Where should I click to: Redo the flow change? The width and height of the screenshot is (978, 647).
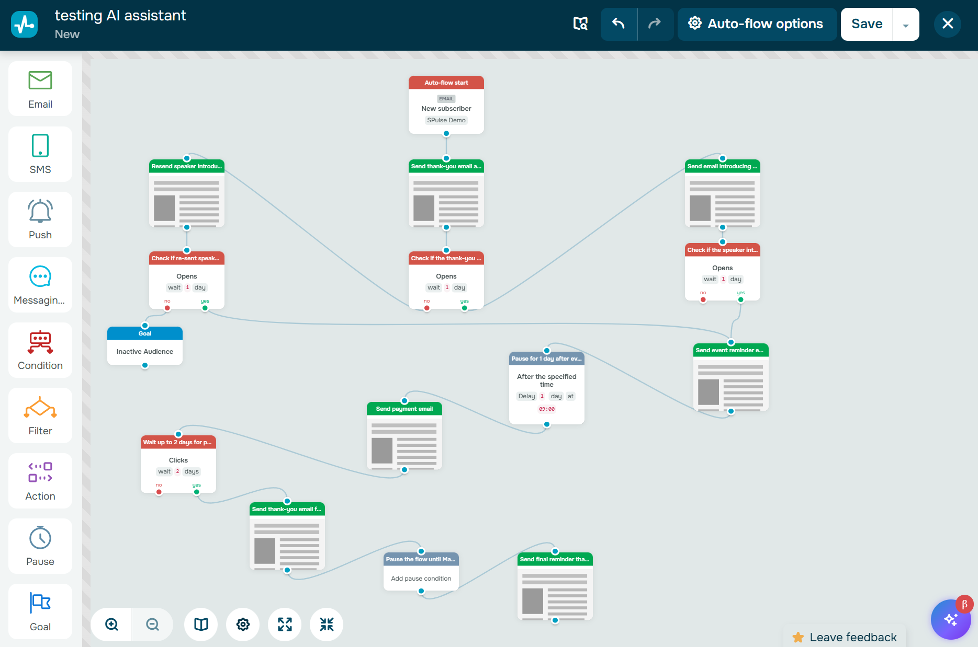[x=655, y=24]
